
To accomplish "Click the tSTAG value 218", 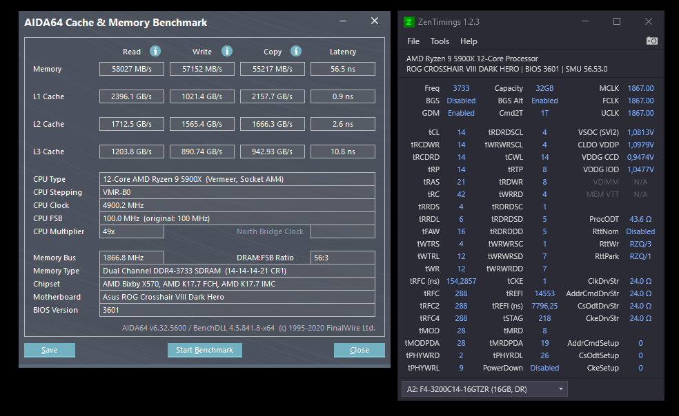I will click(544, 318).
